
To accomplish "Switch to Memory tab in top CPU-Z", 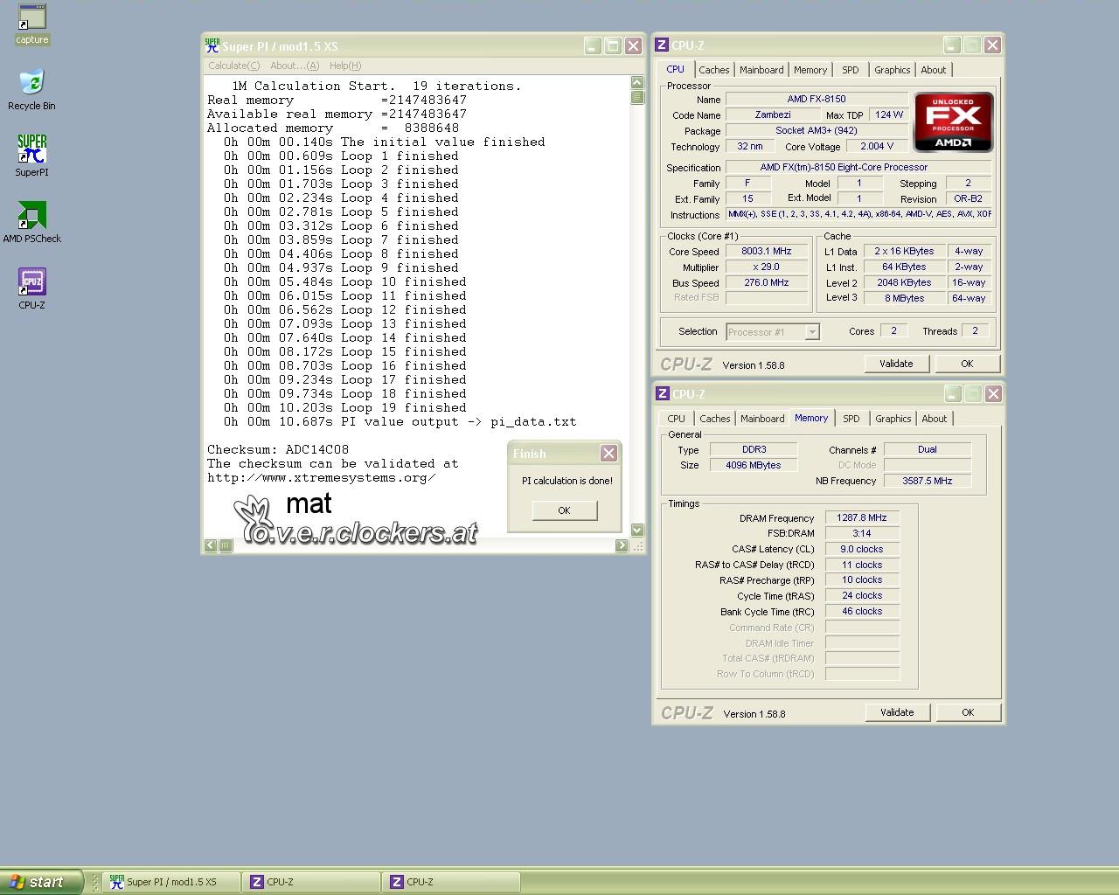I will click(810, 70).
